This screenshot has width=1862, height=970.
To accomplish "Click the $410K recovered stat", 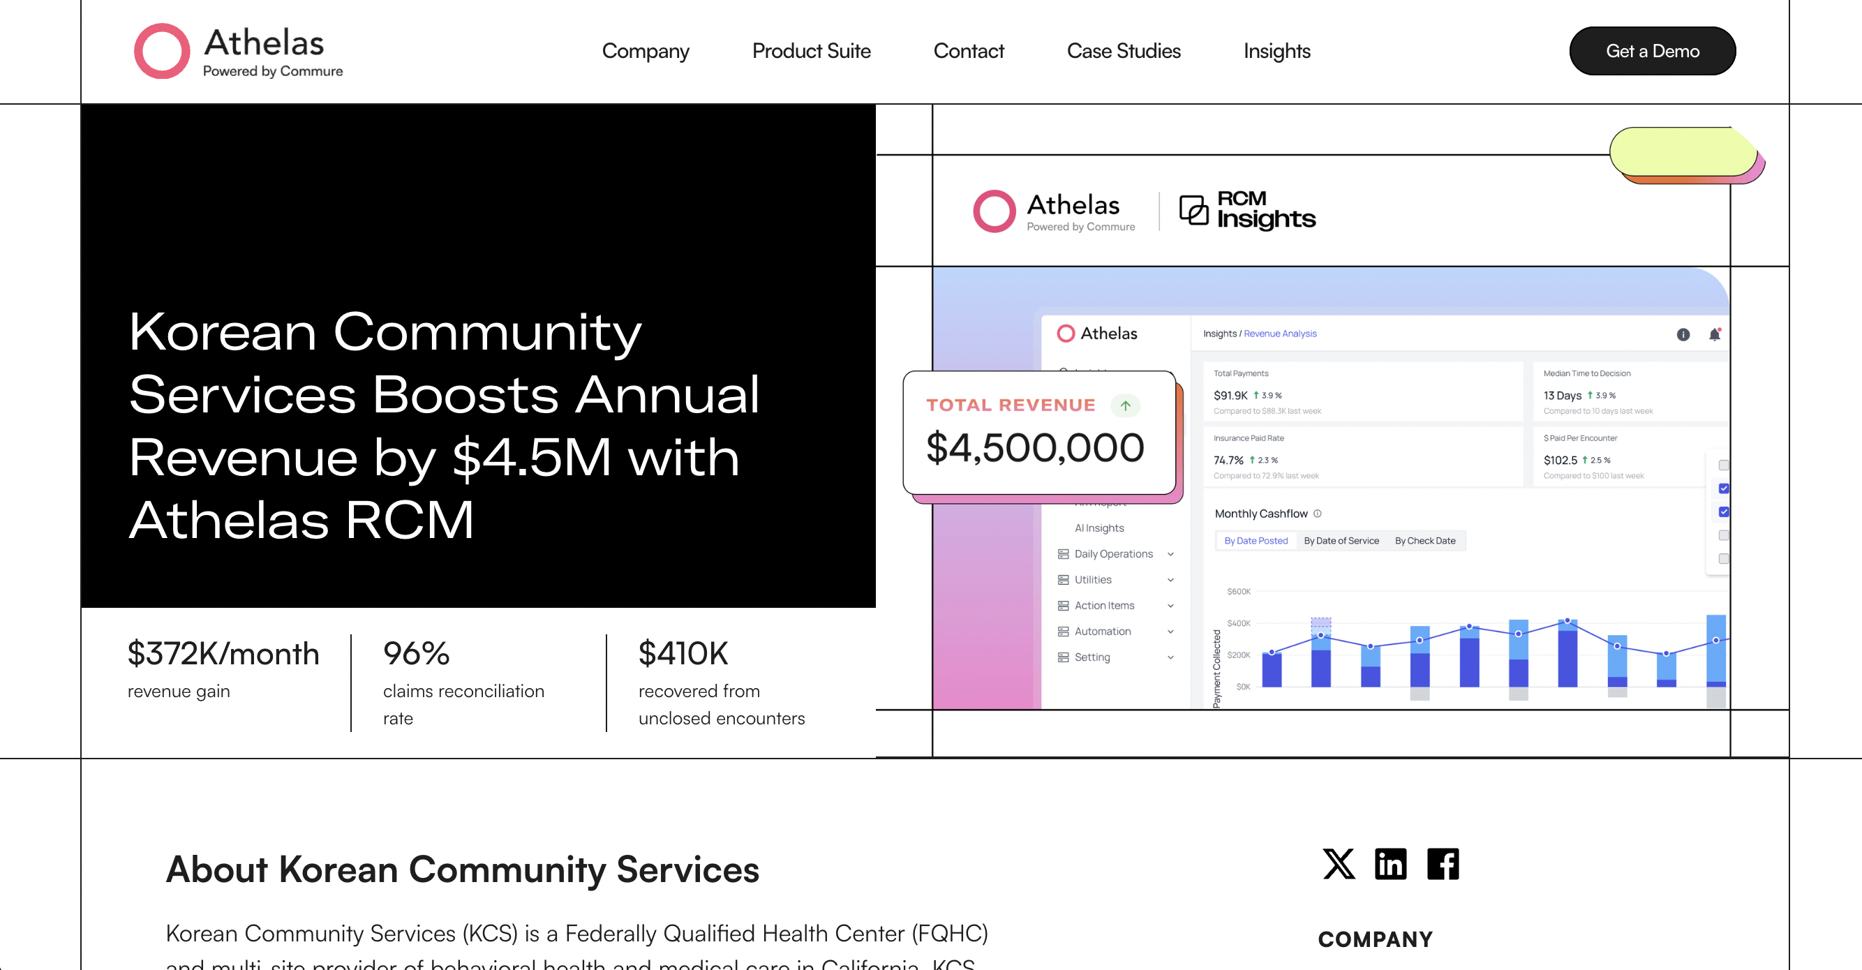I will click(x=721, y=682).
